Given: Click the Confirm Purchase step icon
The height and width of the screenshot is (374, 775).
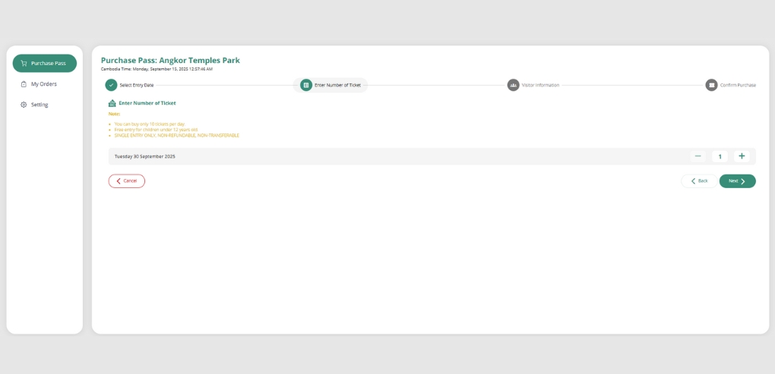Looking at the screenshot, I should [711, 85].
